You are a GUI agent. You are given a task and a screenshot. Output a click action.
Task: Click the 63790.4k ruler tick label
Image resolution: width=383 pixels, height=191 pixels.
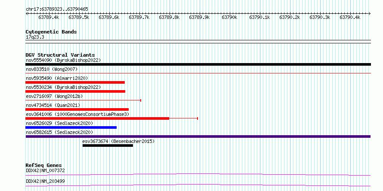point(350,18)
